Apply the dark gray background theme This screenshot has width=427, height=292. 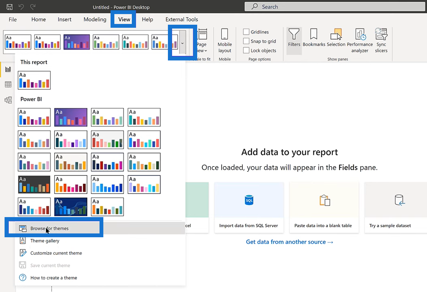coord(34,184)
